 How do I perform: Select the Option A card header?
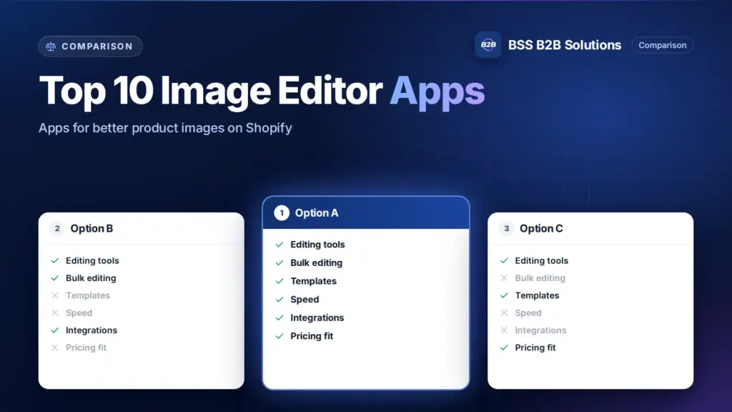[x=366, y=213]
